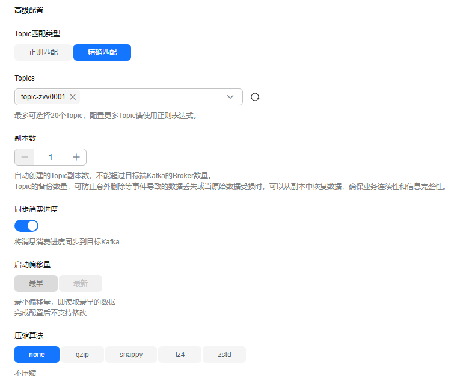Decrease the 副本数 replica count
Image resolution: width=472 pixels, height=381 pixels.
[25, 157]
